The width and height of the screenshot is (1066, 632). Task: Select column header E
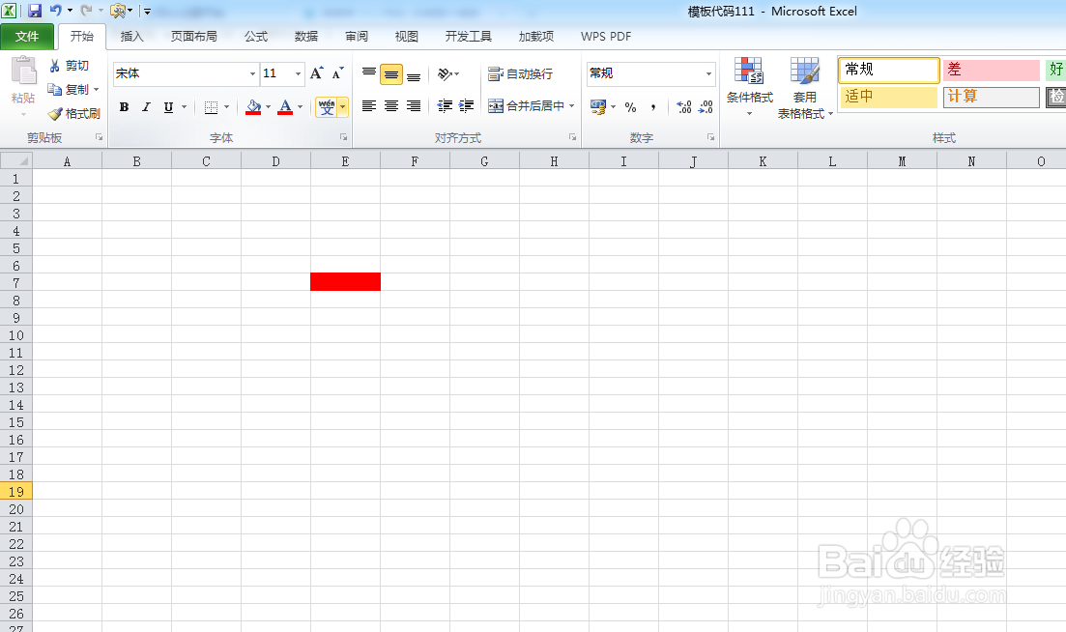pyautogui.click(x=345, y=161)
